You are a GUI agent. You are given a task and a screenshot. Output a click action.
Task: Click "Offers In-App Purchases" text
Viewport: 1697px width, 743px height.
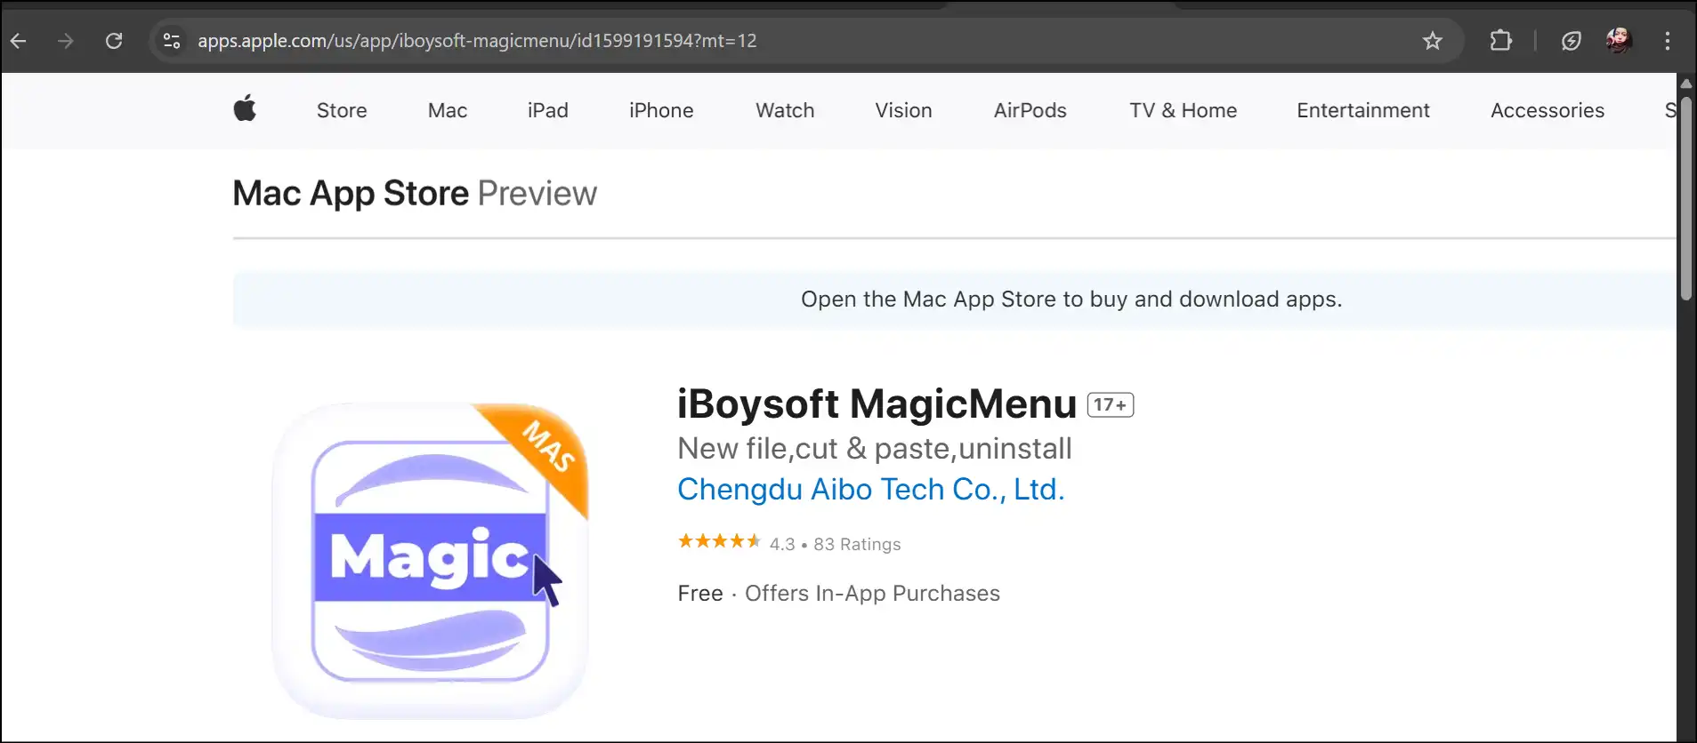point(872,594)
